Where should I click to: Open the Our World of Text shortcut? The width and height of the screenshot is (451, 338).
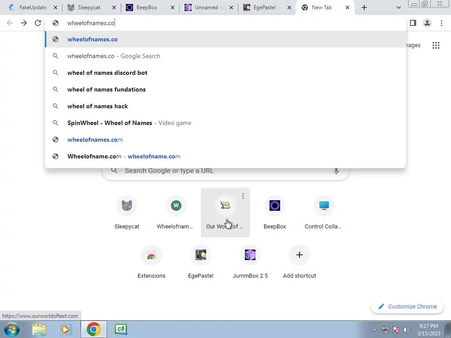tap(225, 213)
